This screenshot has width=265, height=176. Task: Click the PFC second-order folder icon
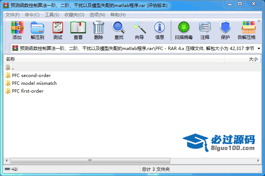click(x=8, y=75)
